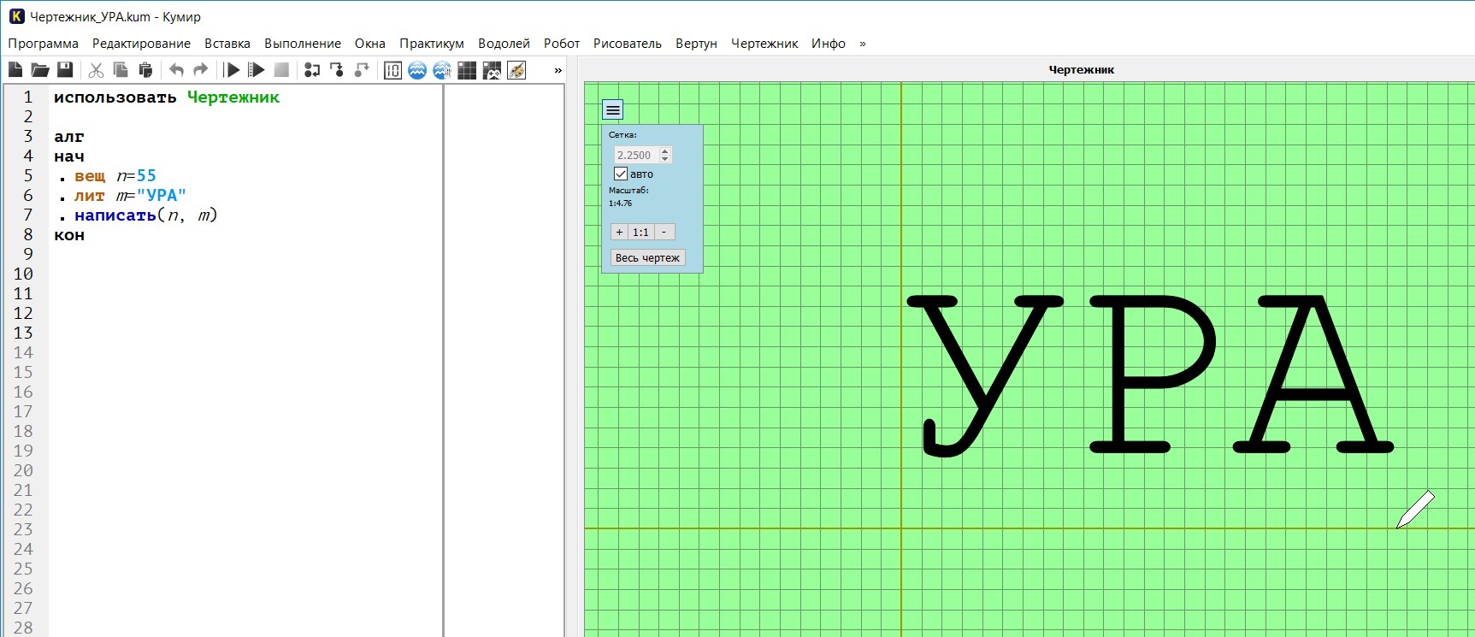The image size is (1475, 637).
Task: Click the code line 'лит m="УРА"'
Action: pyautogui.click(x=130, y=196)
